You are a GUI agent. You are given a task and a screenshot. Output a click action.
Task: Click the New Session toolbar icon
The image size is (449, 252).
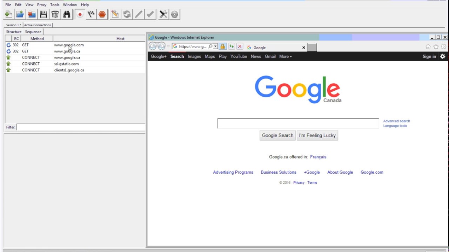point(8,14)
